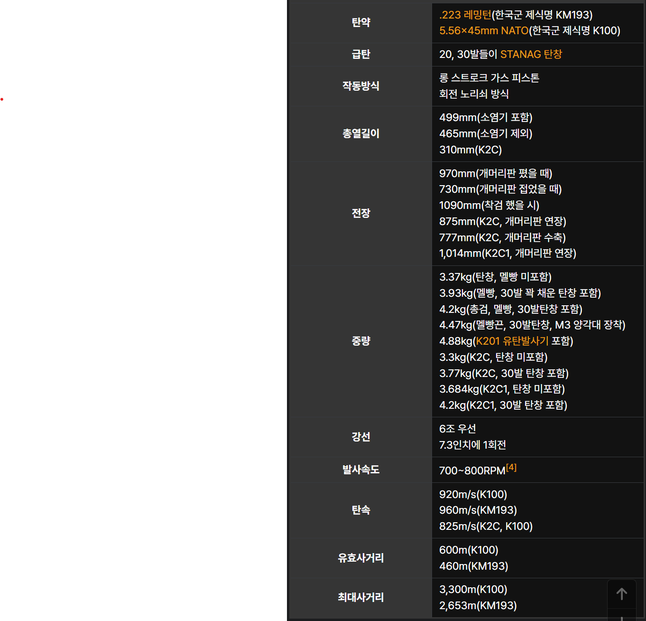Screen dimensions: 646x621
Task: Click the value 3,300m(K100)
Action: tap(473, 590)
